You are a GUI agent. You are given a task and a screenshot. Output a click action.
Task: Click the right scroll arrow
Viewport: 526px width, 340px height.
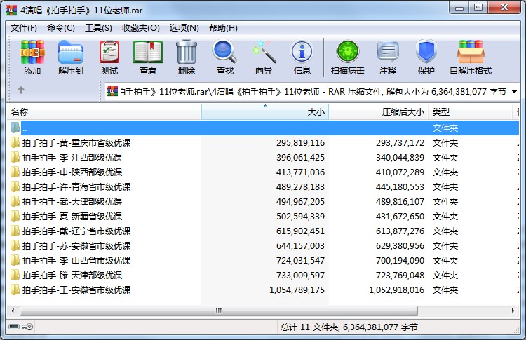coord(513,311)
